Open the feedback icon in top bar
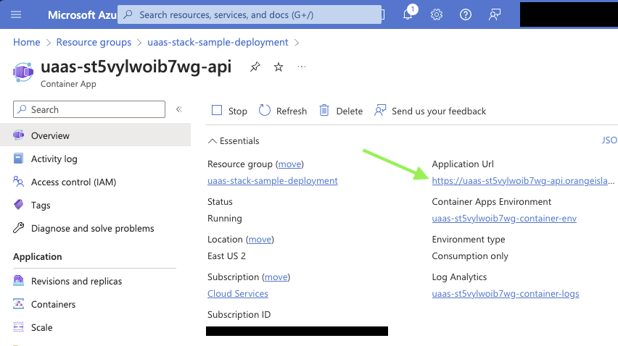Screen dimensions: 618x346 pyautogui.click(x=495, y=15)
